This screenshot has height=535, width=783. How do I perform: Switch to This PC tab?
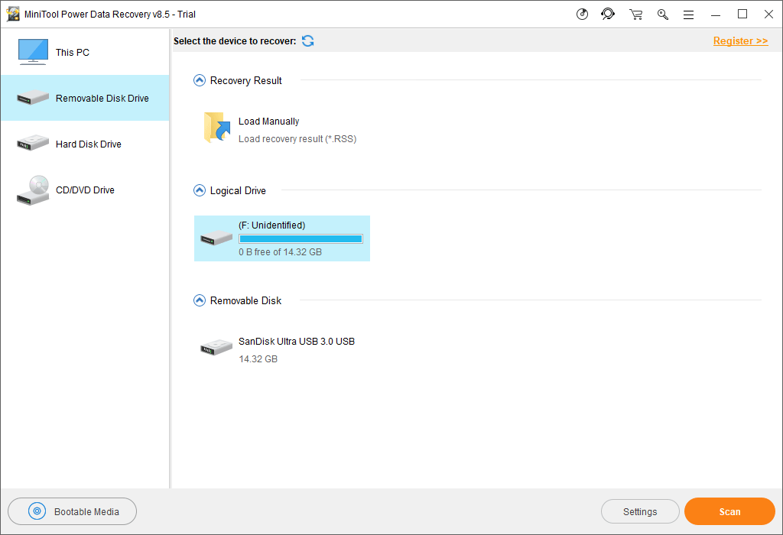pos(85,53)
